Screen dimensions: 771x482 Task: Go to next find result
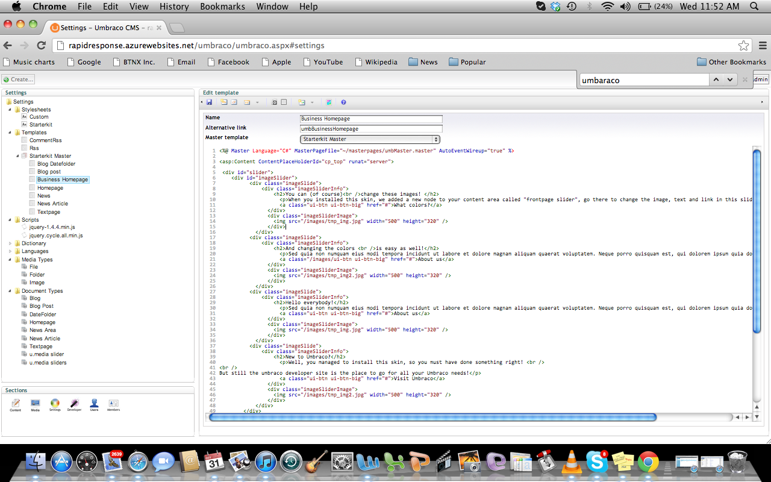click(x=730, y=80)
